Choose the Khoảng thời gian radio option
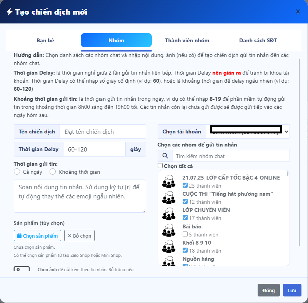308x303 pixels. [53, 172]
